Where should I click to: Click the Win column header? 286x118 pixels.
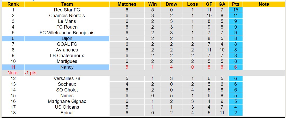pyautogui.click(x=152, y=4)
